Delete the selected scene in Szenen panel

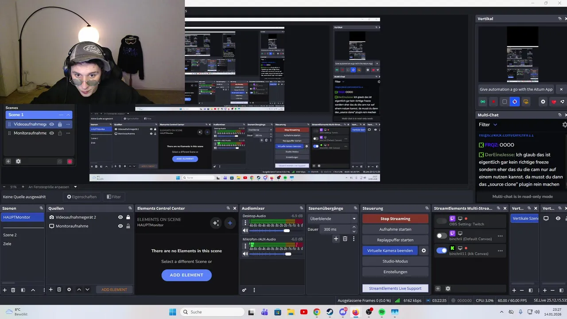pyautogui.click(x=13, y=290)
